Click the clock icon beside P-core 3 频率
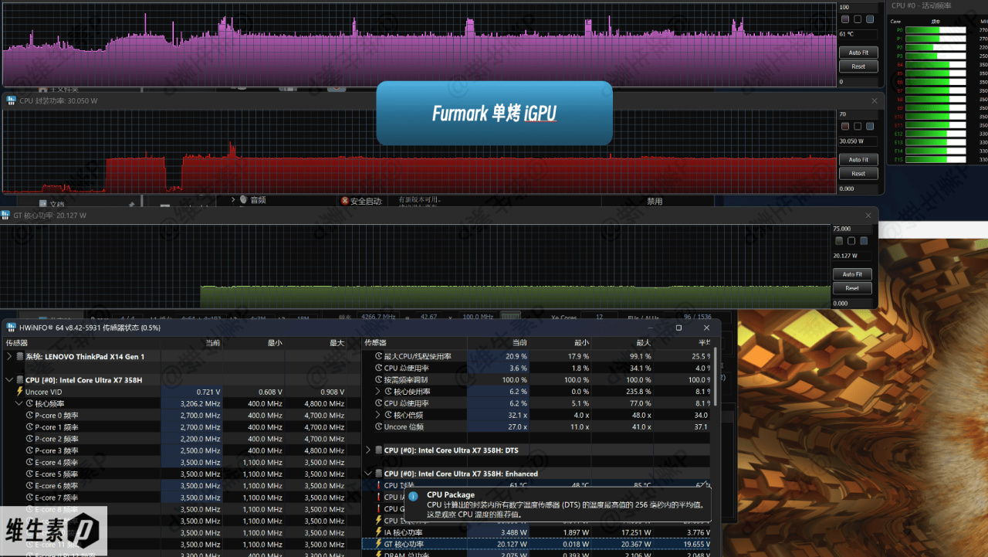The width and height of the screenshot is (988, 557). tap(29, 450)
